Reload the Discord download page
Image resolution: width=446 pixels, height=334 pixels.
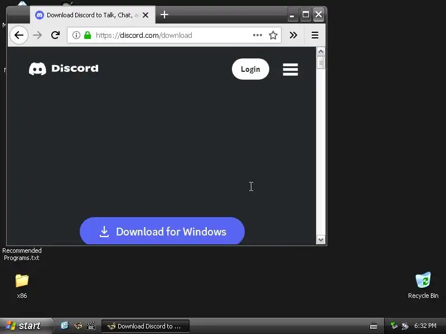tap(55, 35)
